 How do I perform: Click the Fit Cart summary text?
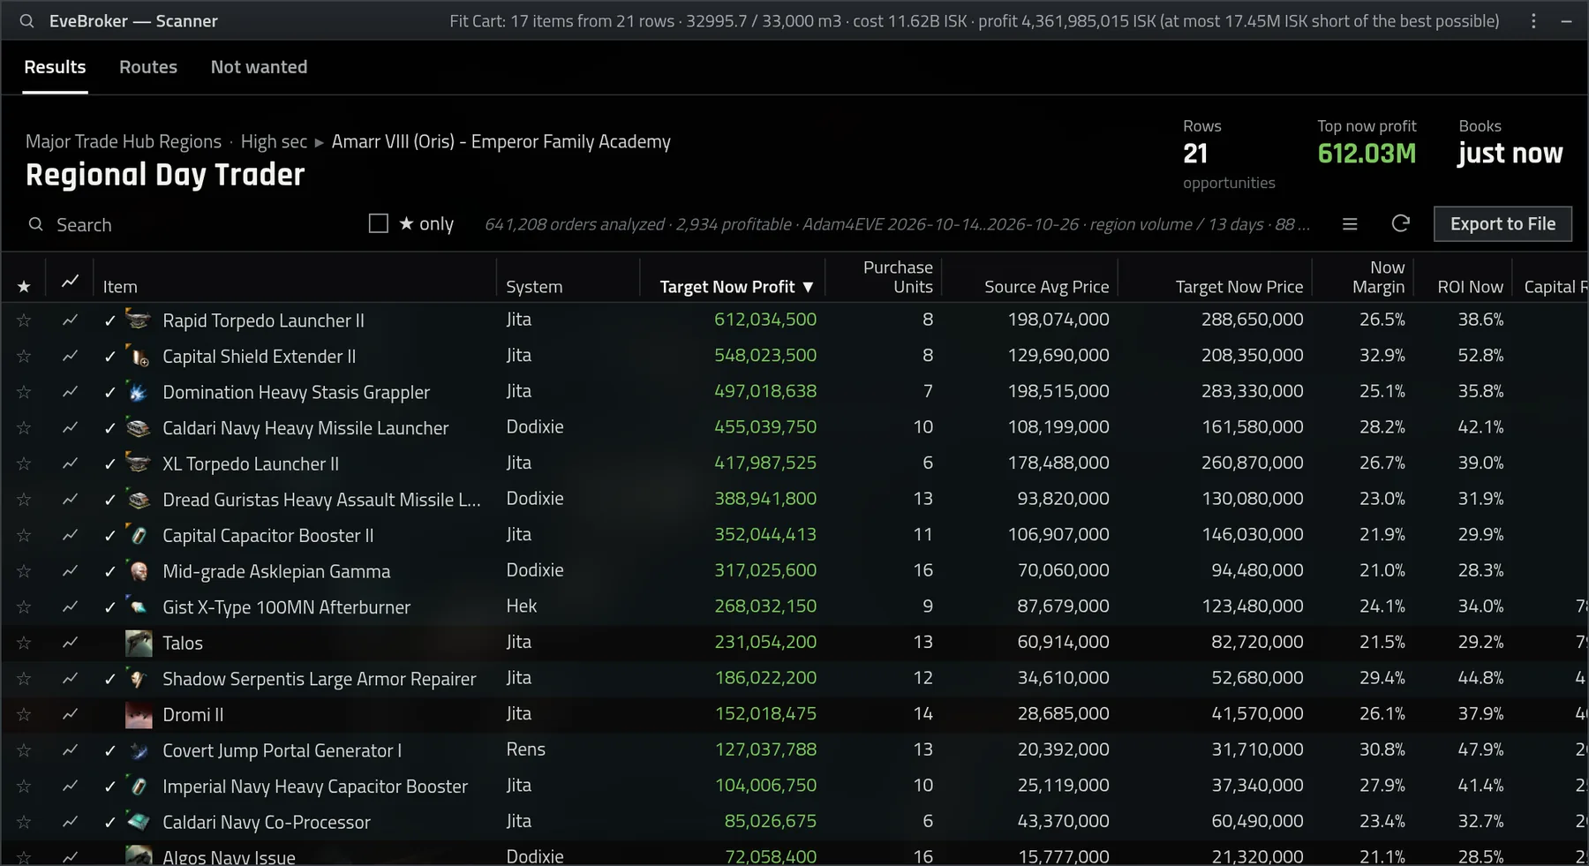click(x=974, y=21)
